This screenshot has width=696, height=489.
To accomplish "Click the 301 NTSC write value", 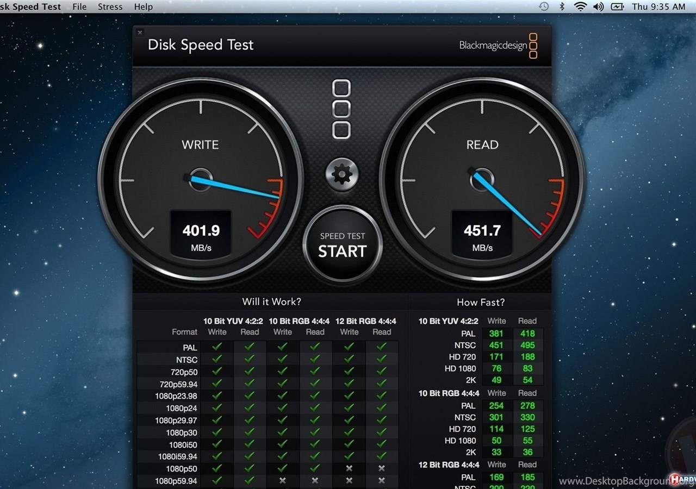I will [496, 417].
